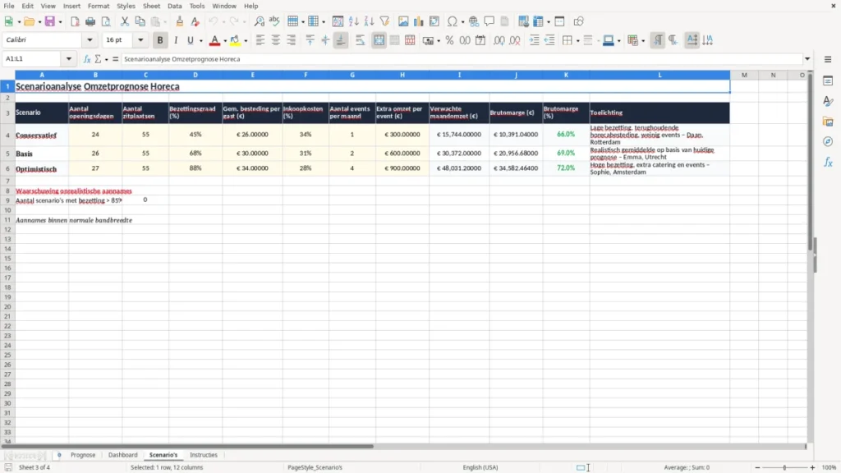The image size is (841, 473).
Task: Toggle AutoFilter funnel button
Action: pyautogui.click(x=384, y=21)
